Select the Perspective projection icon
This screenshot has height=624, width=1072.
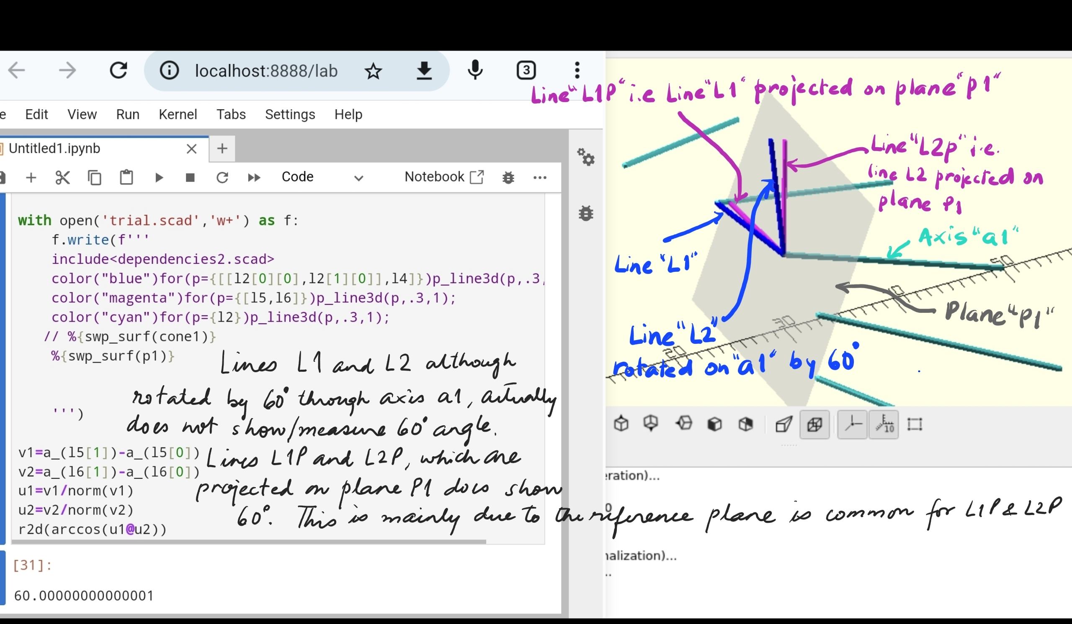[783, 424]
